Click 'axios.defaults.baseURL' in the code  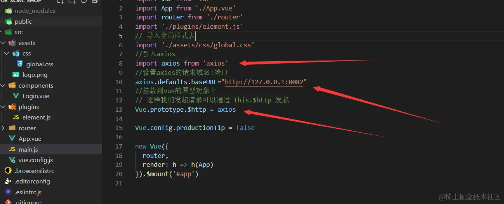[176, 82]
